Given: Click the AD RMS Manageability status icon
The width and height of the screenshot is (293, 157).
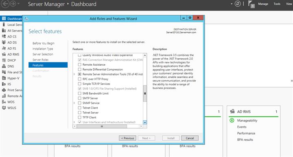Looking at the screenshot, I should click(x=232, y=120).
